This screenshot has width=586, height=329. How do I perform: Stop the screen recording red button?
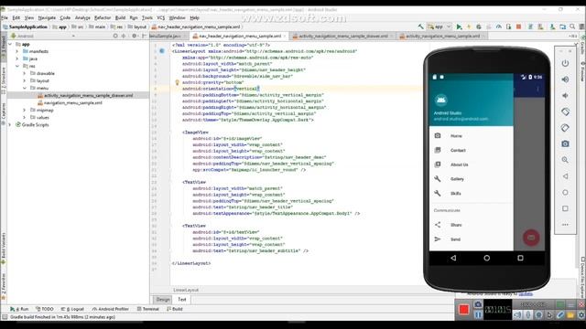tap(464, 310)
